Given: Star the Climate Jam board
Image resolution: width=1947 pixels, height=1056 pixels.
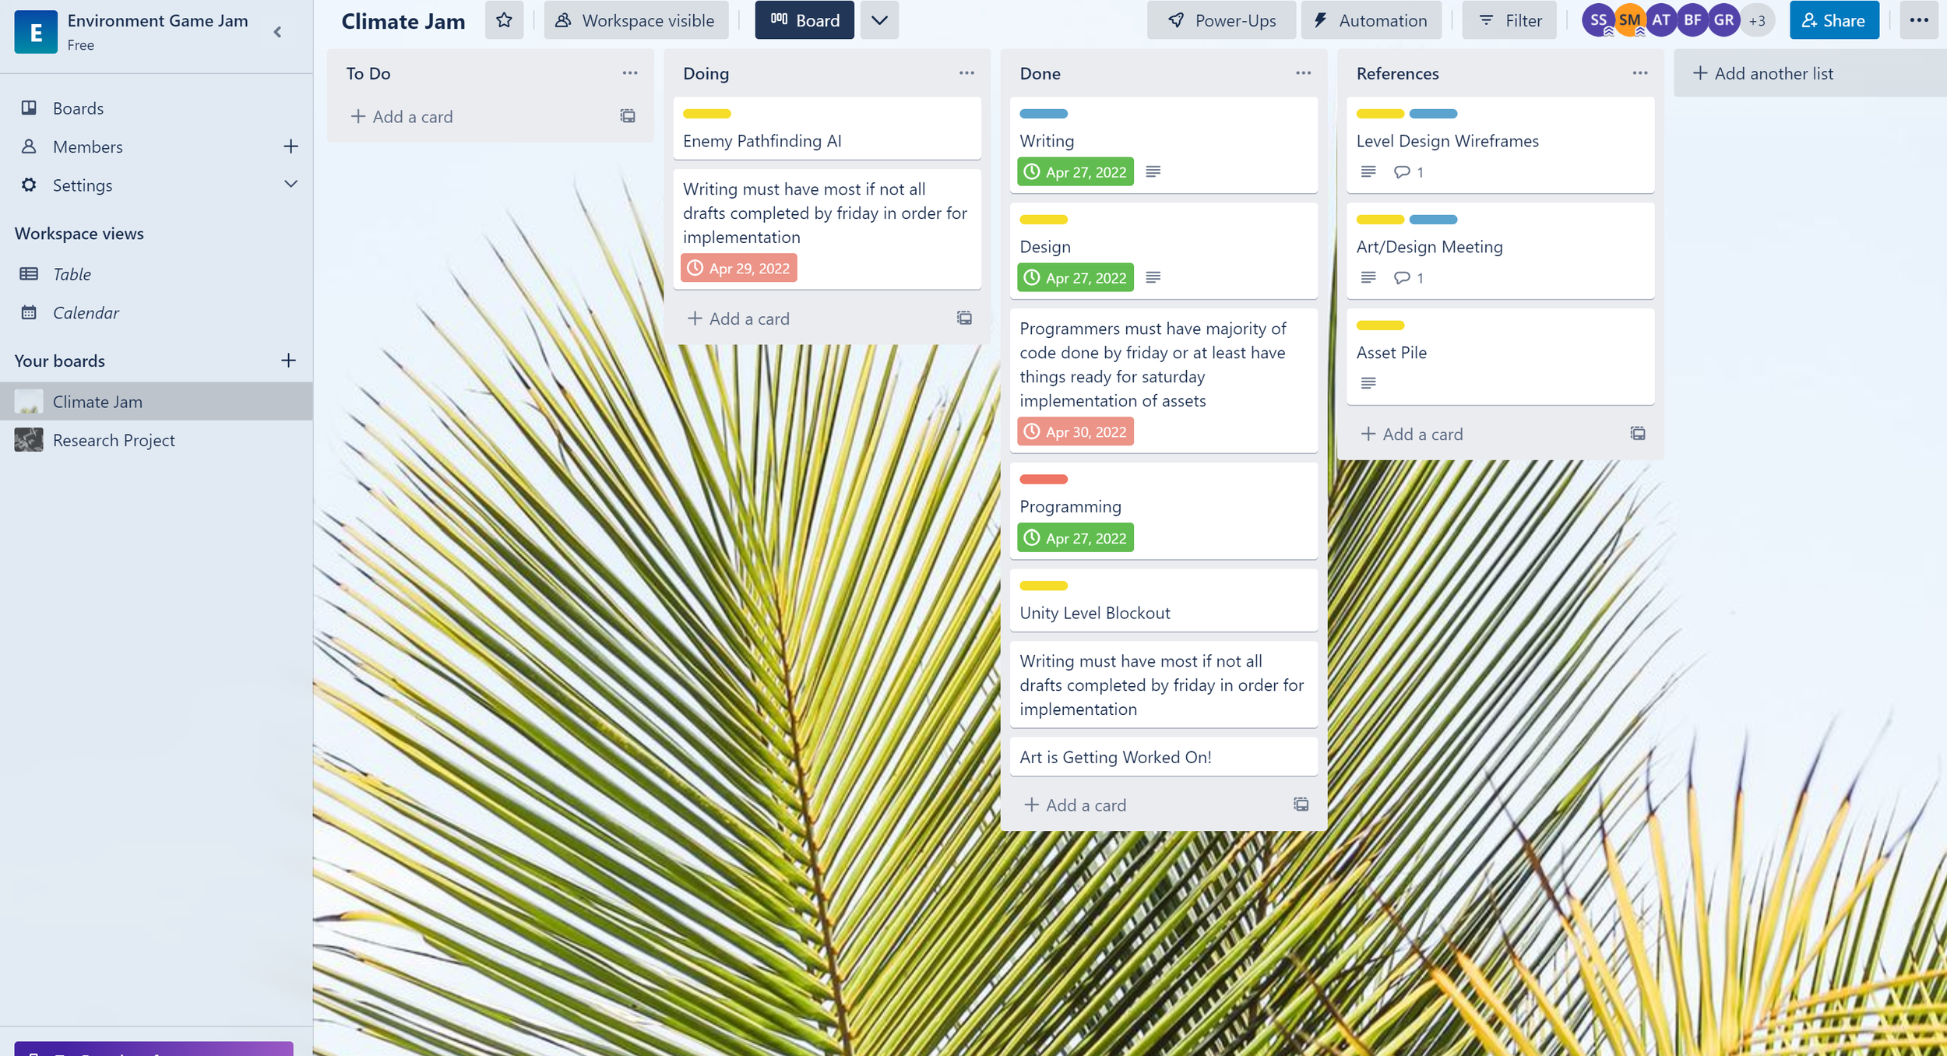Looking at the screenshot, I should click(504, 20).
